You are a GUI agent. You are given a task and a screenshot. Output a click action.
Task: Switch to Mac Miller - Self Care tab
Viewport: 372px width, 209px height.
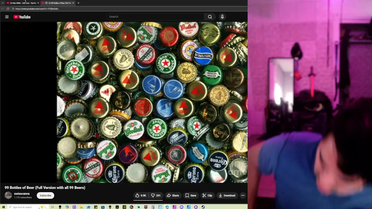tap(23, 3)
